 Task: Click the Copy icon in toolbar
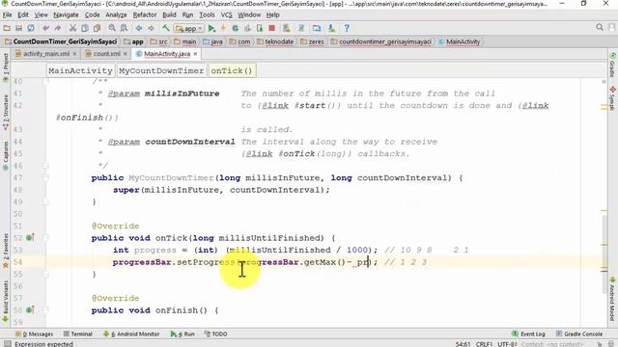tap(85, 28)
